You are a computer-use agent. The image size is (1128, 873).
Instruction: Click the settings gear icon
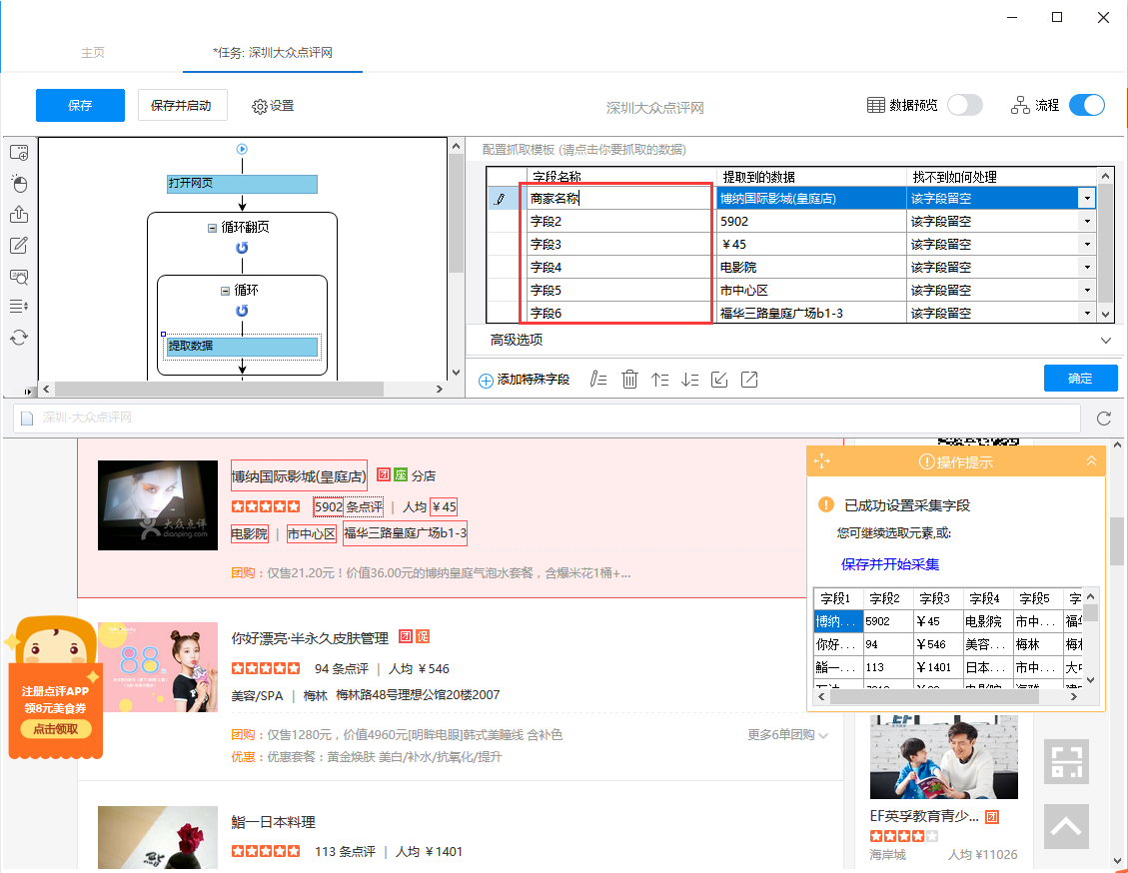[x=259, y=107]
